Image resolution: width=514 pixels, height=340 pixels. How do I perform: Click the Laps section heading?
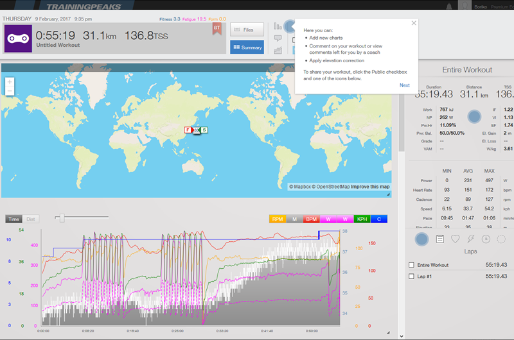470,251
